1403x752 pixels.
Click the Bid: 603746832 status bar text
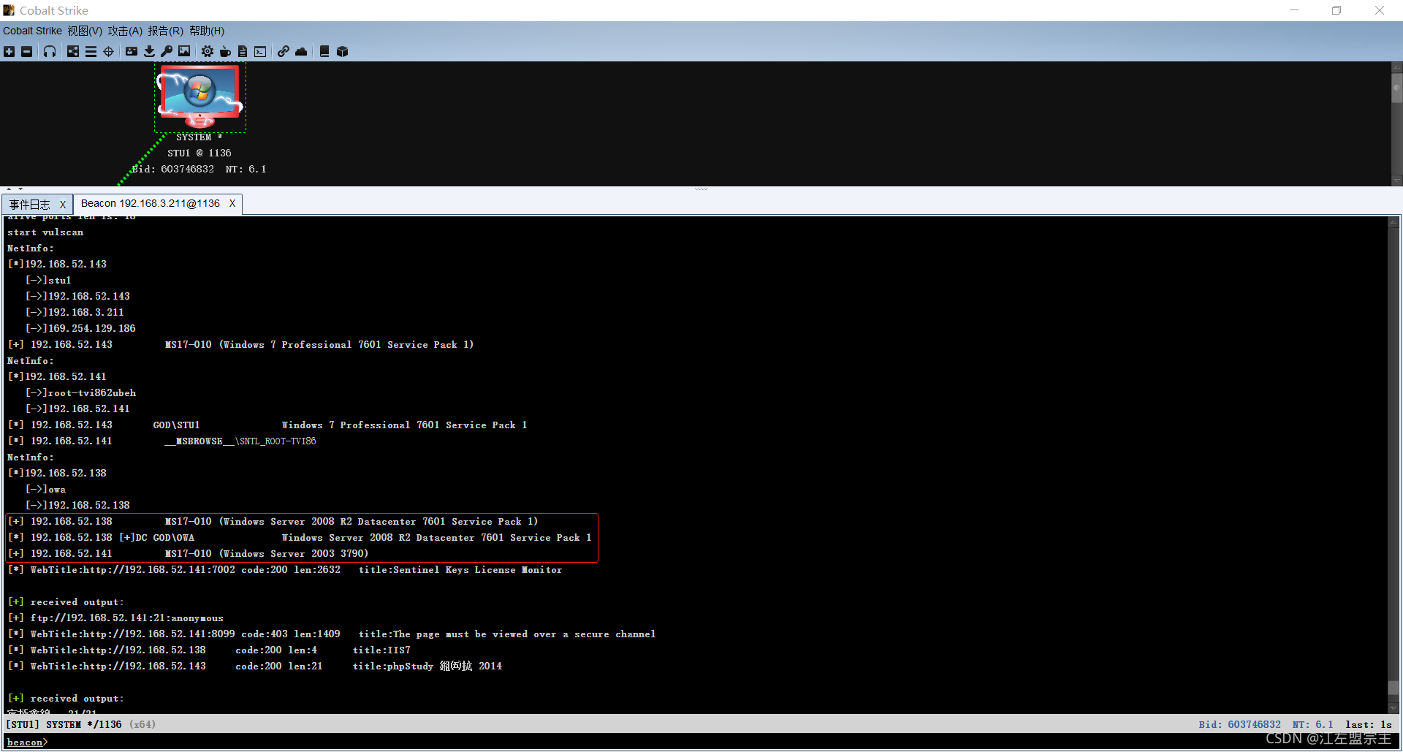1239,724
